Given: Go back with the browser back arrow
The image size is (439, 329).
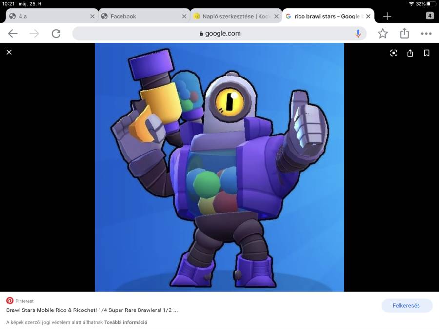Looking at the screenshot, I should click(x=13, y=34).
